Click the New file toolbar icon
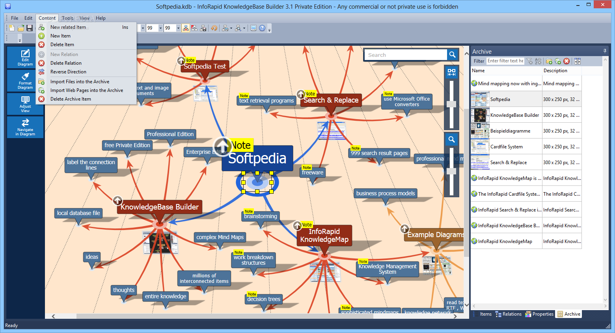The width and height of the screenshot is (615, 333). pyautogui.click(x=12, y=28)
